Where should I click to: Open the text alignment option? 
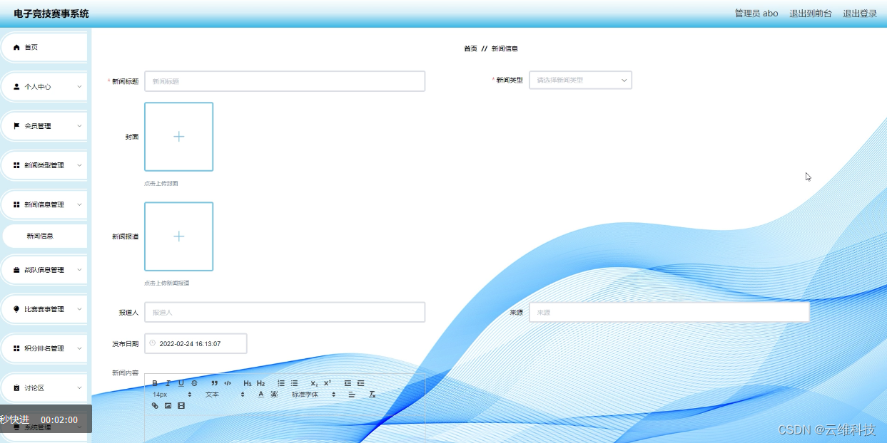pyautogui.click(x=352, y=395)
